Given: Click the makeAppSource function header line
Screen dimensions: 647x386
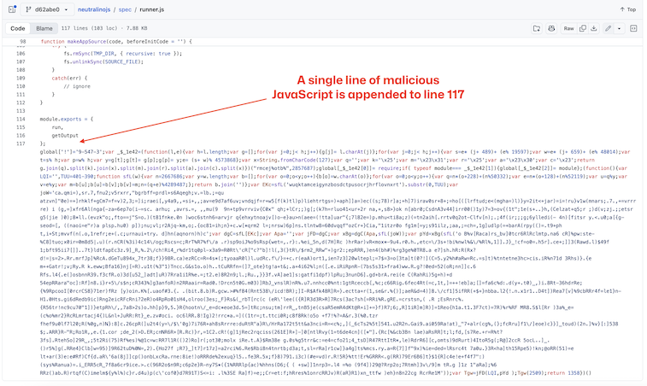Looking at the screenshot, I should (116, 42).
